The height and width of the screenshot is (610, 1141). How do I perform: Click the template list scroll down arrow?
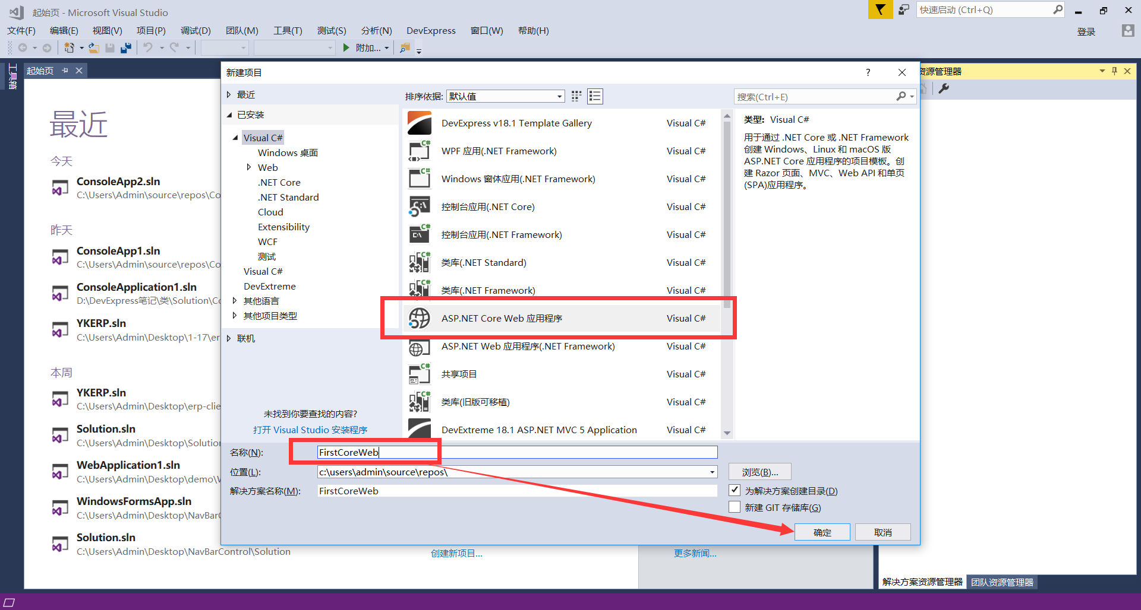click(727, 433)
